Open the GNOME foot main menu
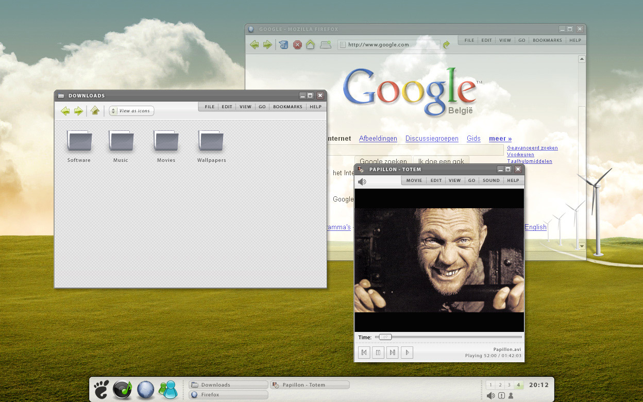Viewport: 643px width, 402px height. pos(101,390)
